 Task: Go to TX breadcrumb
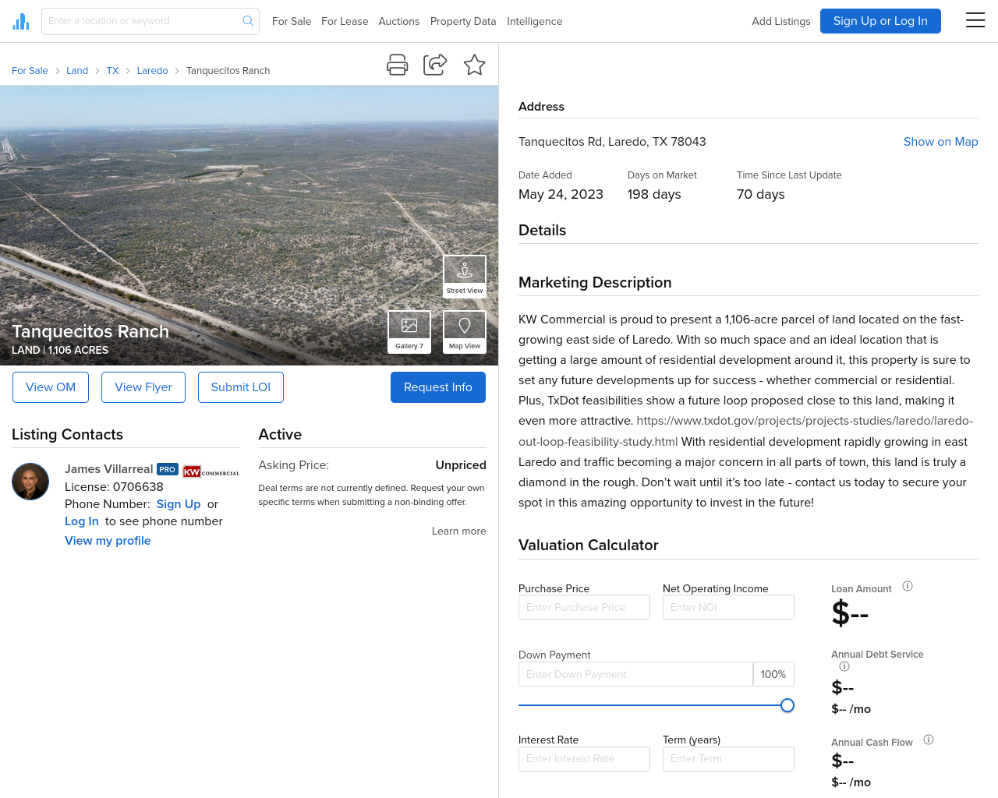coord(112,71)
